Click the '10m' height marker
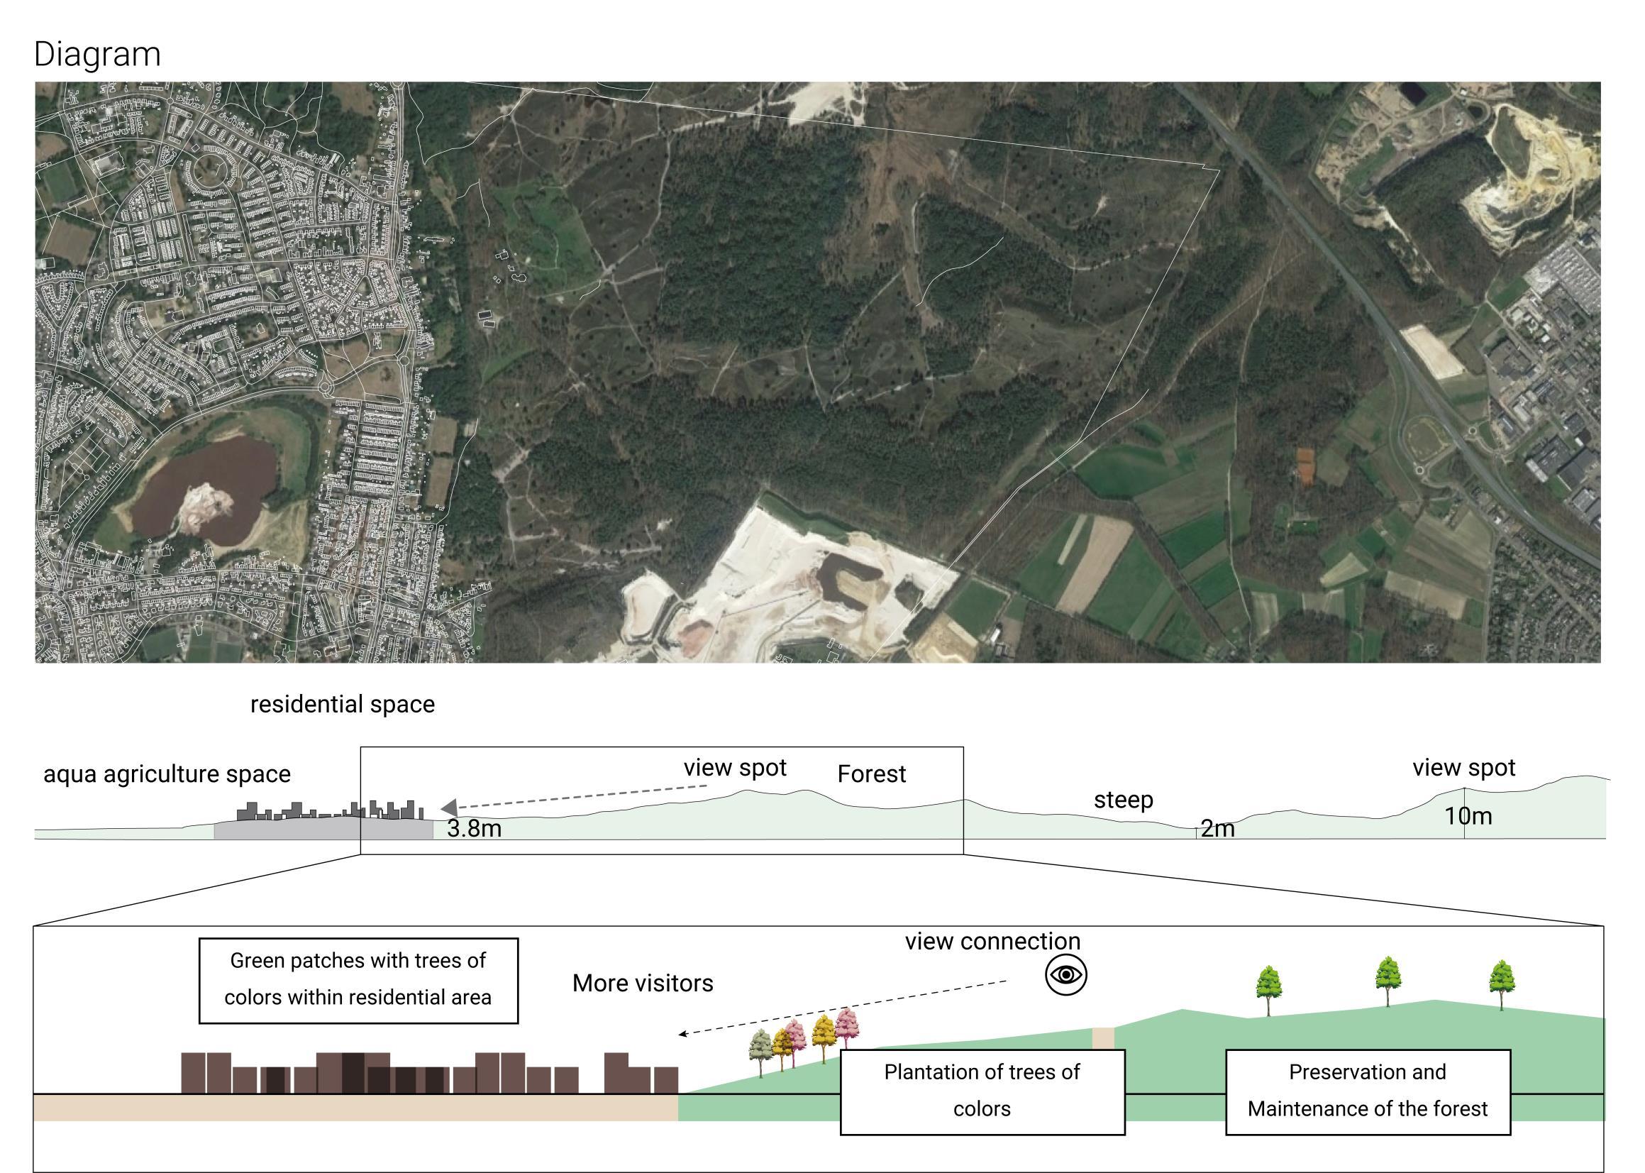Image resolution: width=1645 pixels, height=1173 pixels. pos(1468,816)
